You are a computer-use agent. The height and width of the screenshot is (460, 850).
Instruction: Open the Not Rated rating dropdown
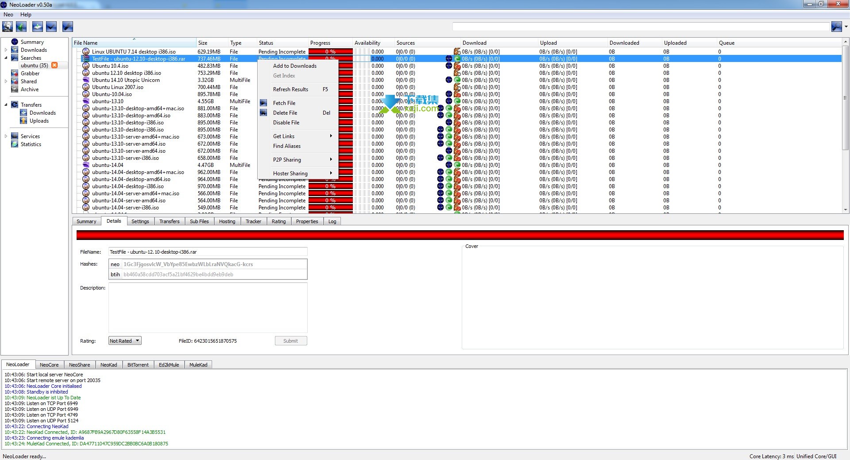[125, 341]
